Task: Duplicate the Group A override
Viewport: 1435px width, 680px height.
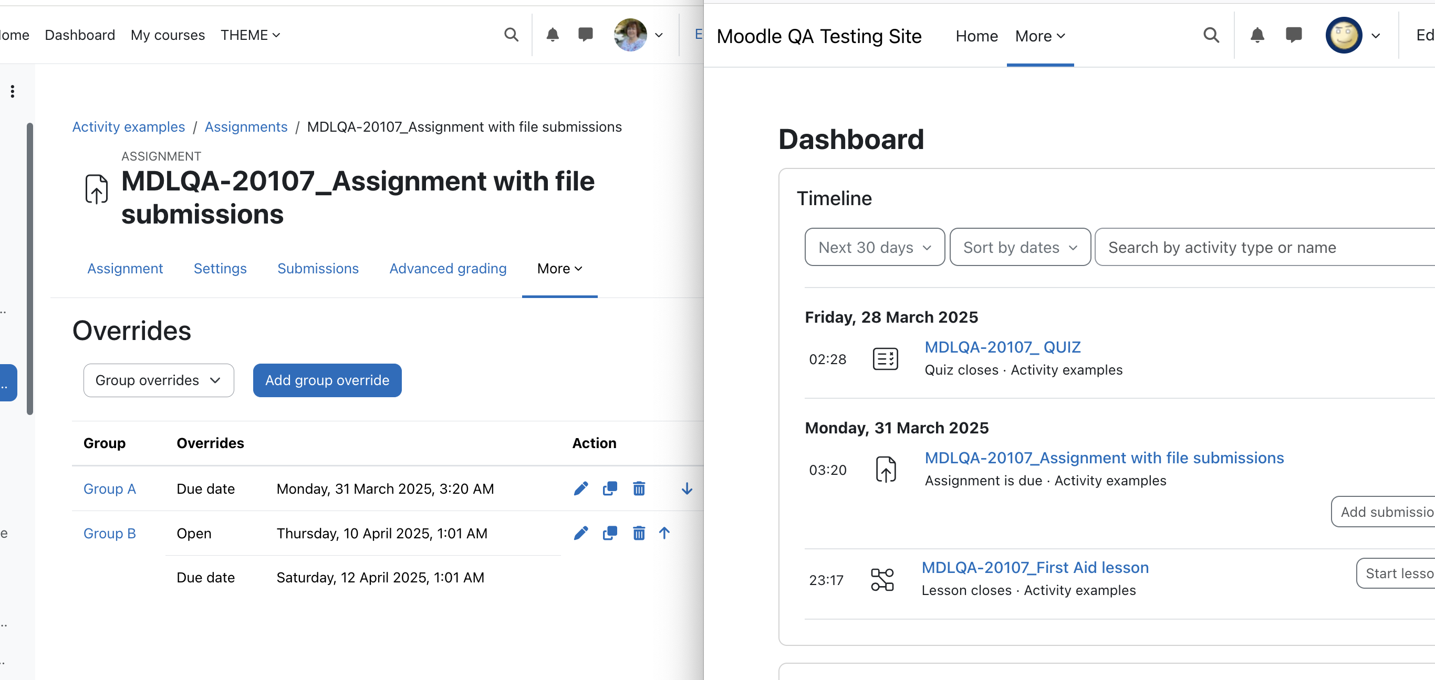Action: [609, 488]
